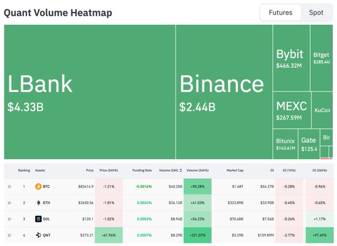
Task: Click the OI (24h%) column header
Action: click(x=320, y=170)
